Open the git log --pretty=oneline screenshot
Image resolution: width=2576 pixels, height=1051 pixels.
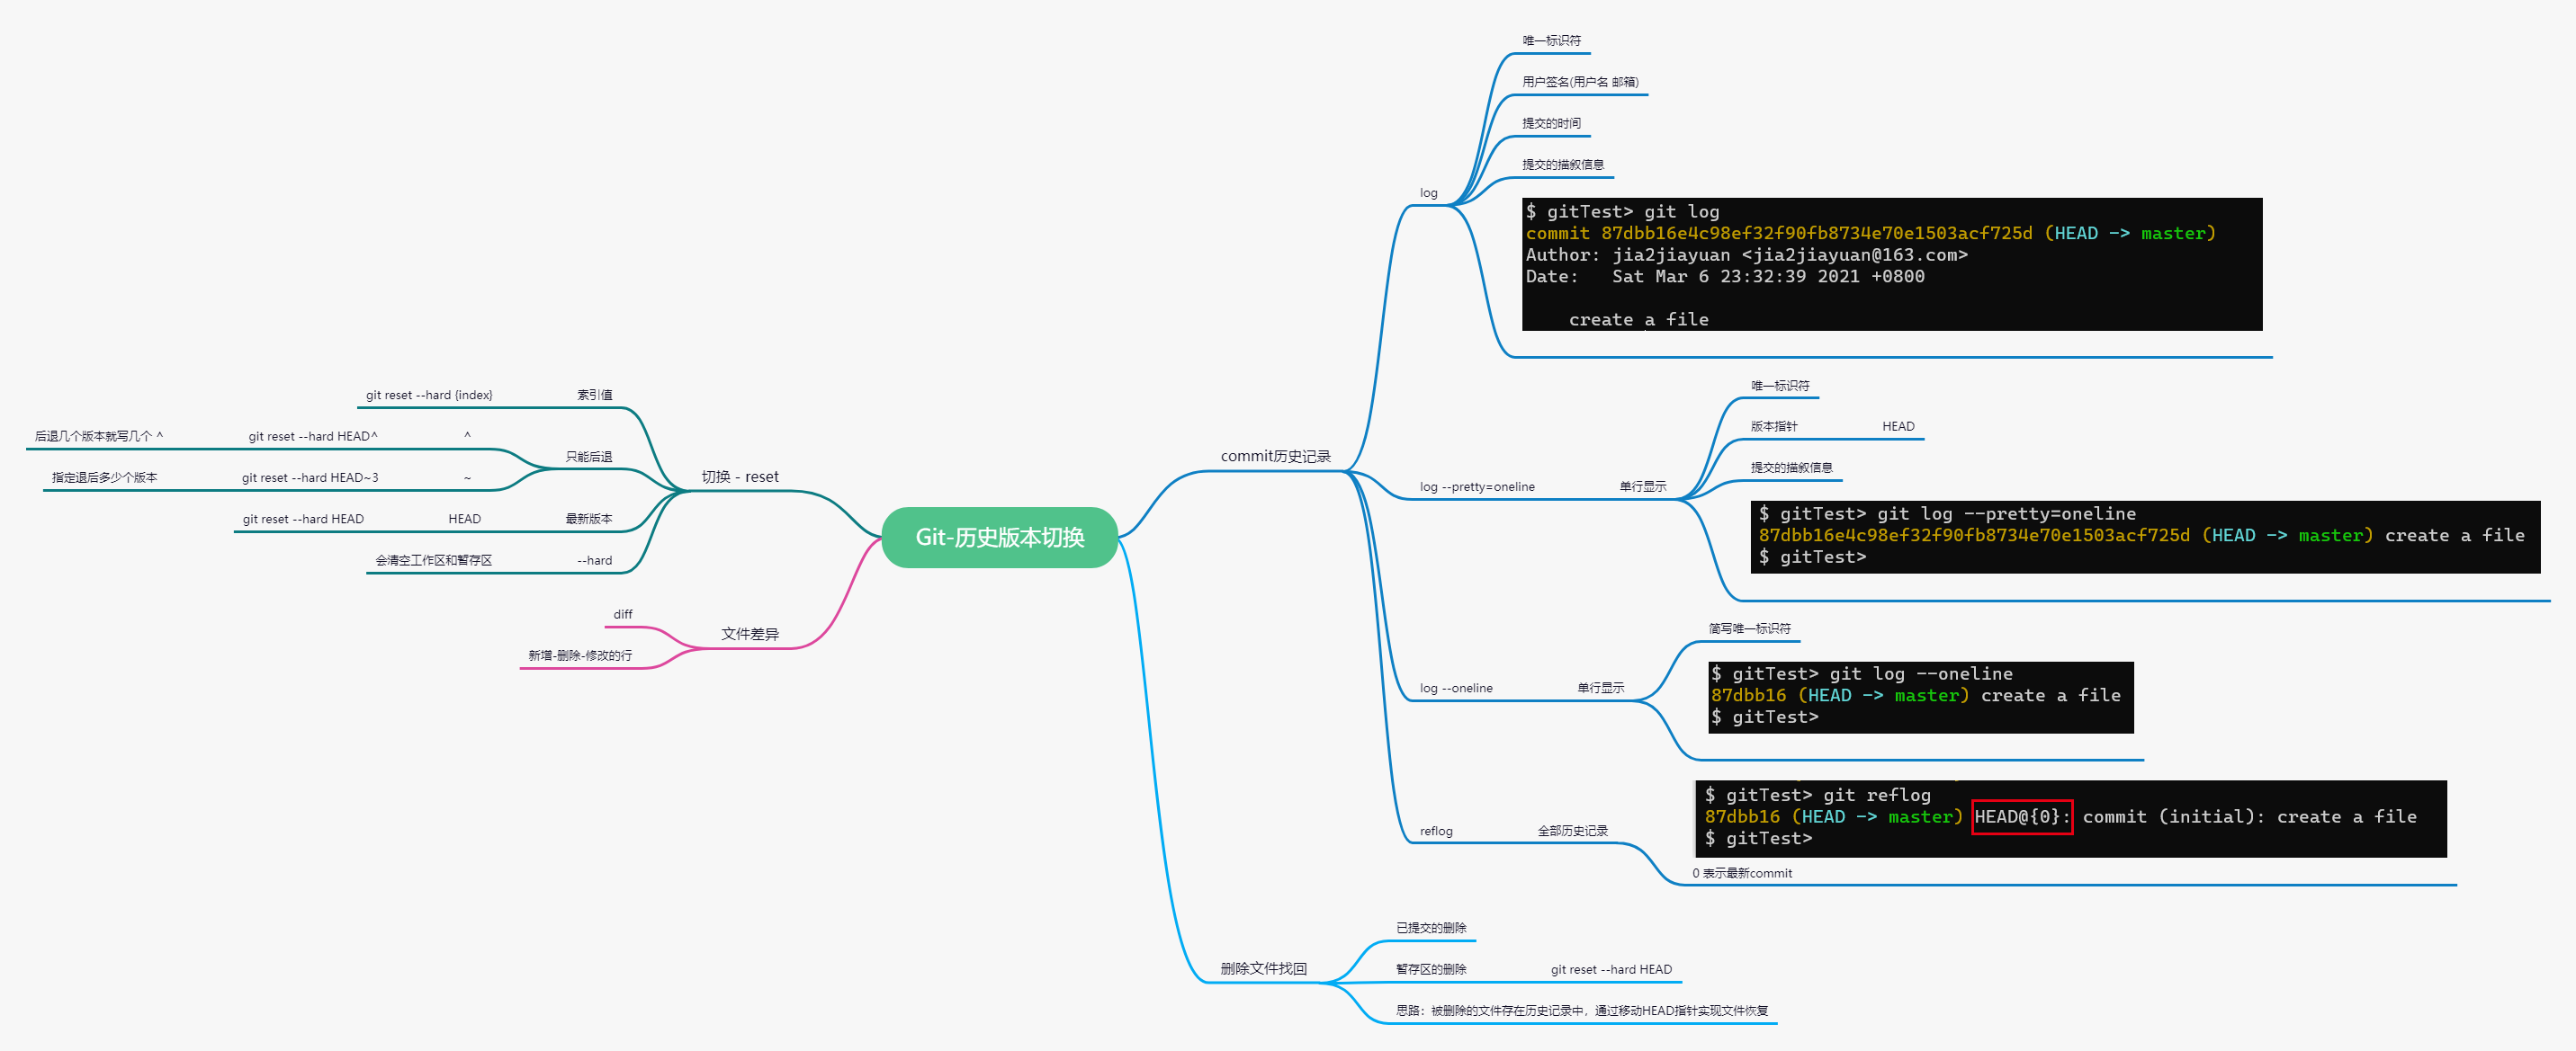(2143, 537)
